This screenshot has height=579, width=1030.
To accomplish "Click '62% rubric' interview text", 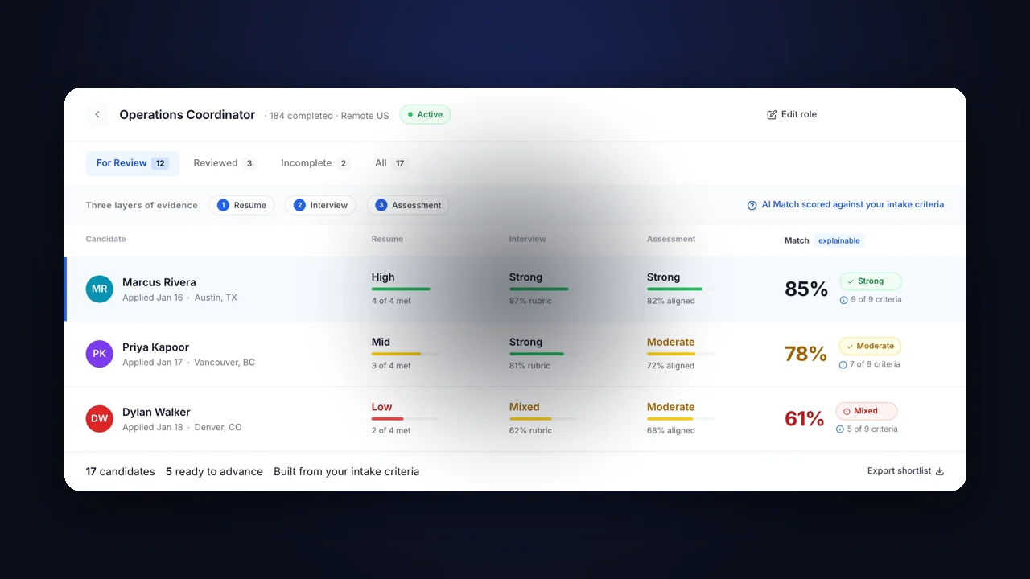I will (530, 431).
